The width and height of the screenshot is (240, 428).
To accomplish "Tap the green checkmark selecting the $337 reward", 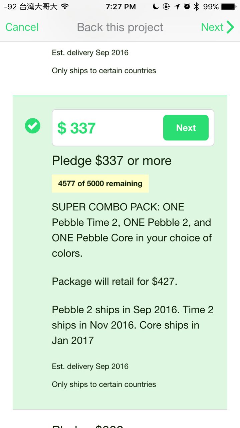I will [x=33, y=126].
